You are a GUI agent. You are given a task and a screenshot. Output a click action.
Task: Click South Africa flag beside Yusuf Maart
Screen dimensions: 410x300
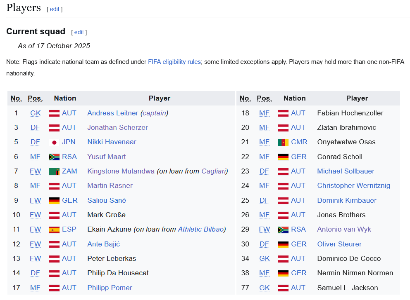(54, 157)
